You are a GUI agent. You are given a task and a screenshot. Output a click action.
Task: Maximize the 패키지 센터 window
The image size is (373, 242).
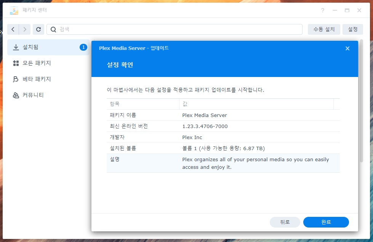[x=347, y=10]
